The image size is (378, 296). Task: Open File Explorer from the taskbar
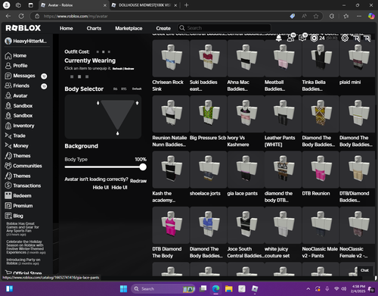point(229,288)
